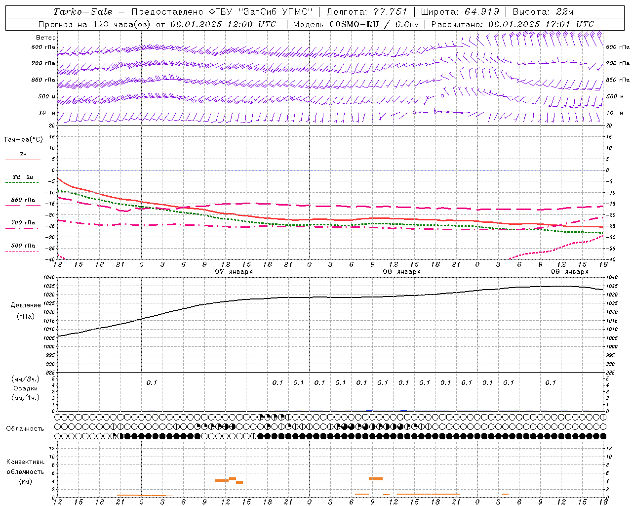Click the Конвективн. label of the convective cloud panel
The image size is (632, 506).
(26, 462)
